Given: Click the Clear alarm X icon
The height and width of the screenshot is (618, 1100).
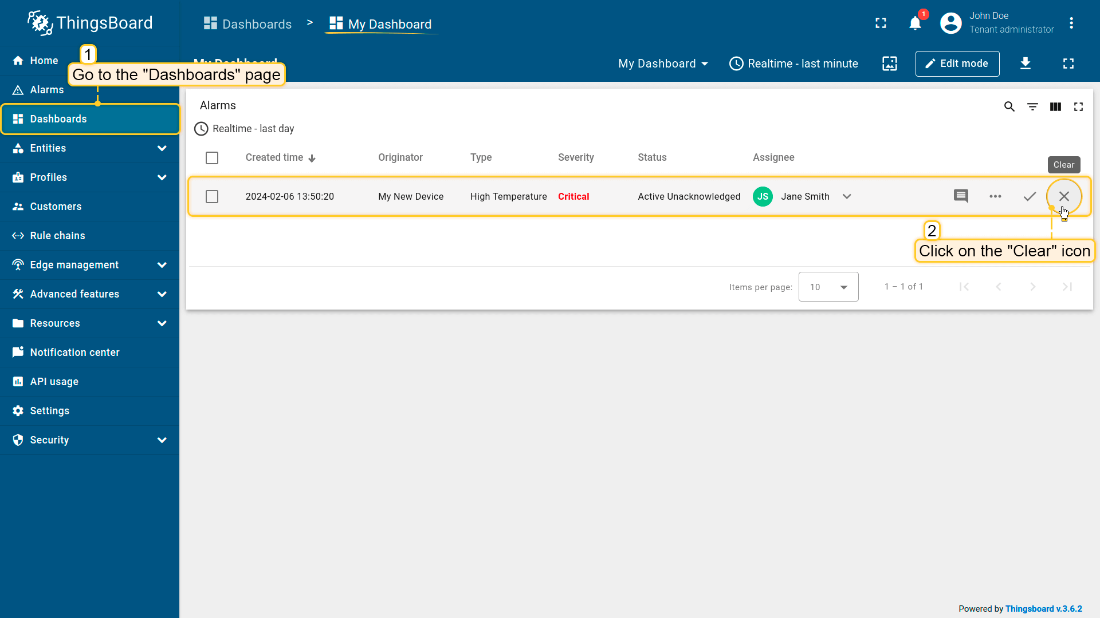Looking at the screenshot, I should (1064, 196).
